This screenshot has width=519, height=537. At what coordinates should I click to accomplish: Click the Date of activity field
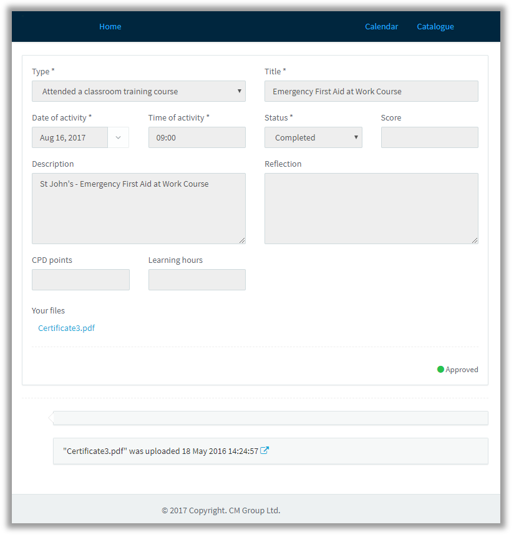click(x=70, y=137)
